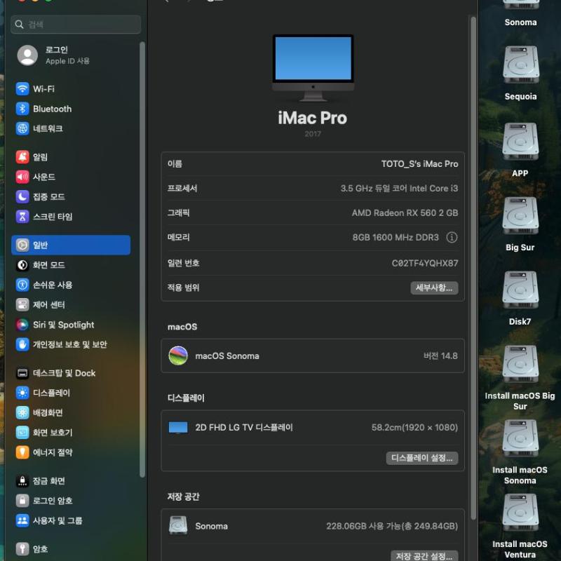Viewport: 561px width, 561px height.
Task: Select 집중 모드 moon icon
Action: (x=22, y=197)
